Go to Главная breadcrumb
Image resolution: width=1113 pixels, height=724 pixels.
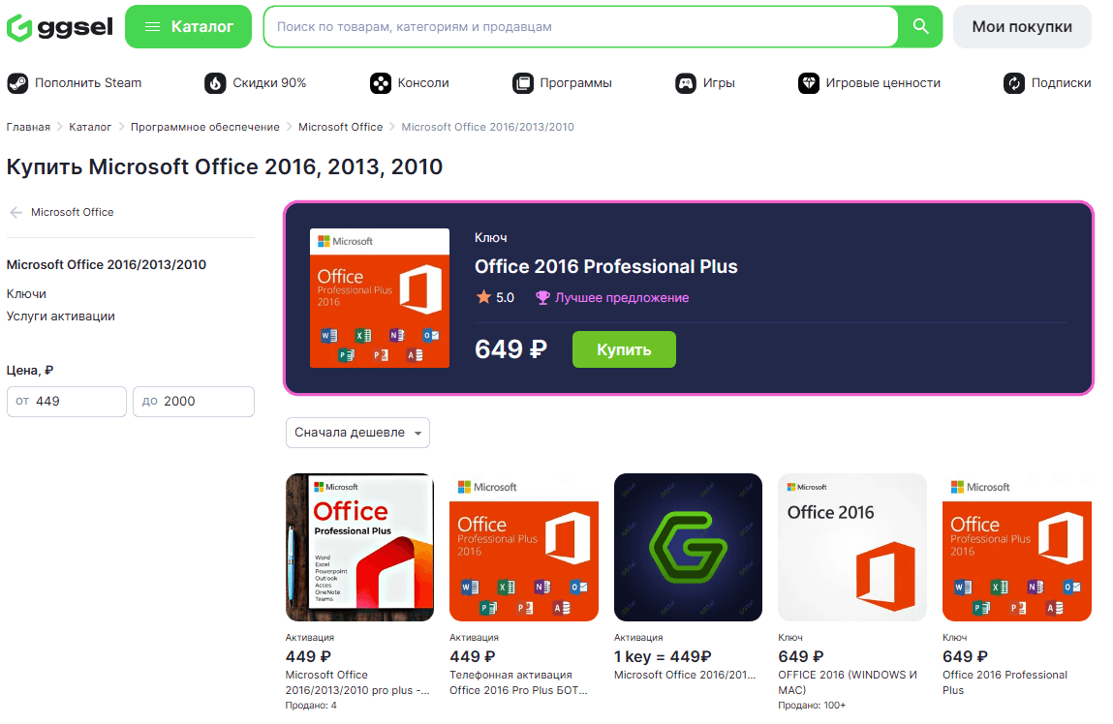point(28,127)
